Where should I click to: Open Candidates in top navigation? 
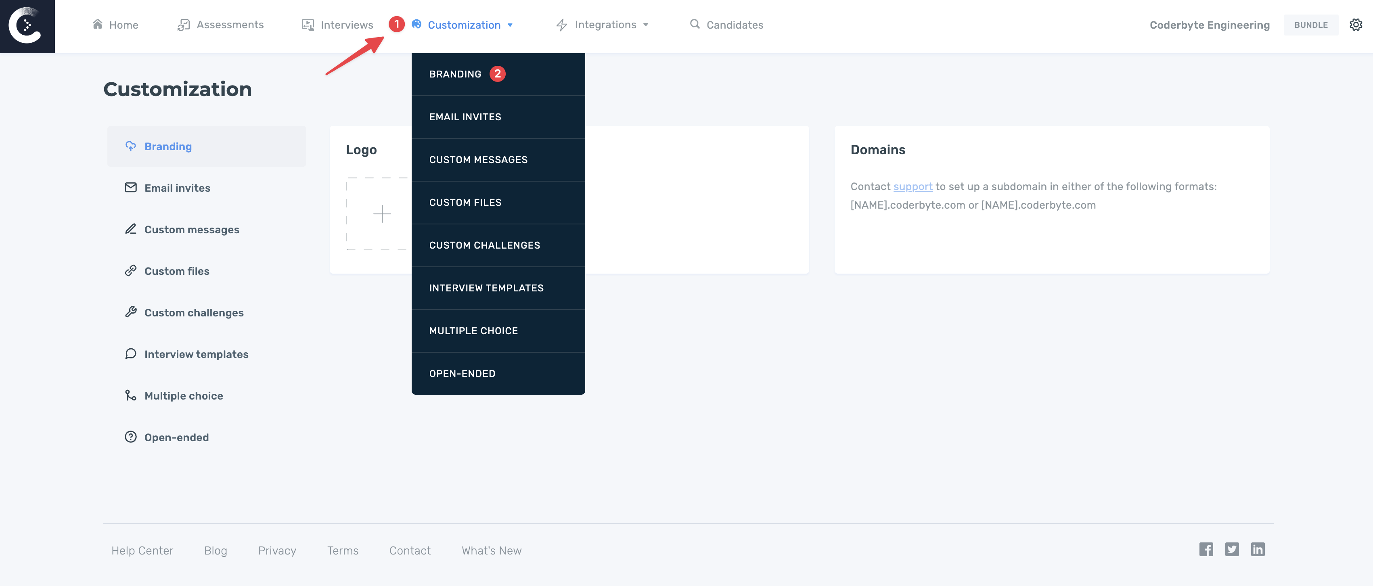735,25
